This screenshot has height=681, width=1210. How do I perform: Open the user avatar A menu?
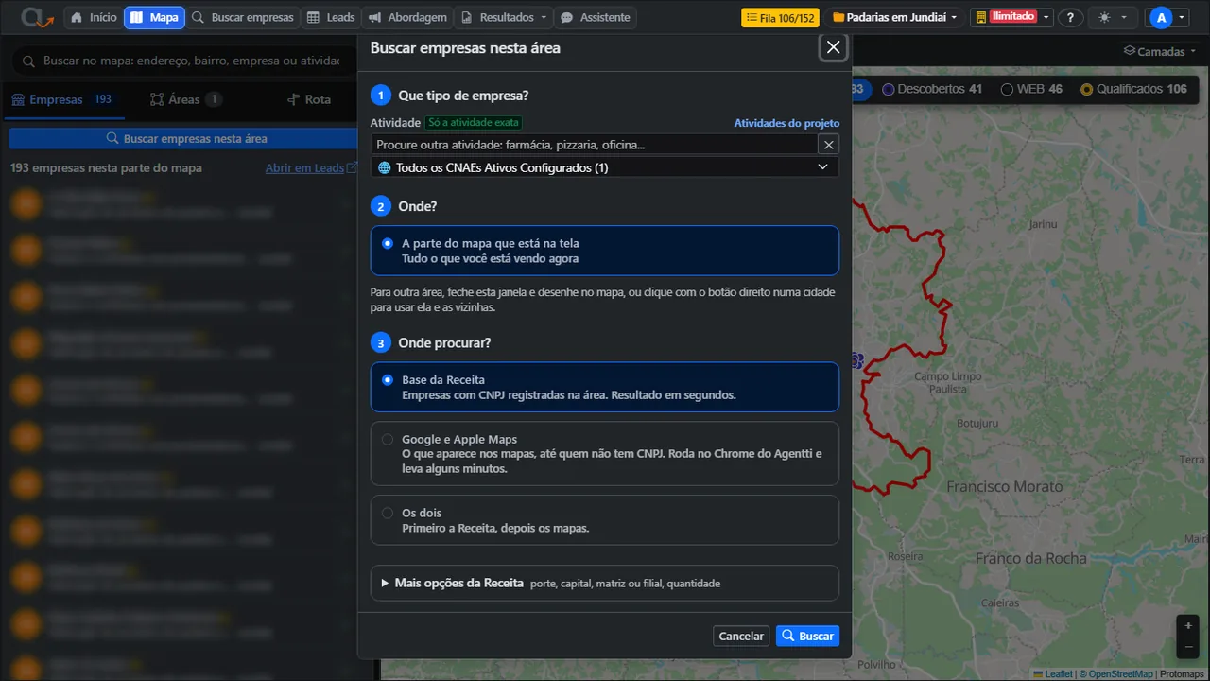pos(1167,17)
